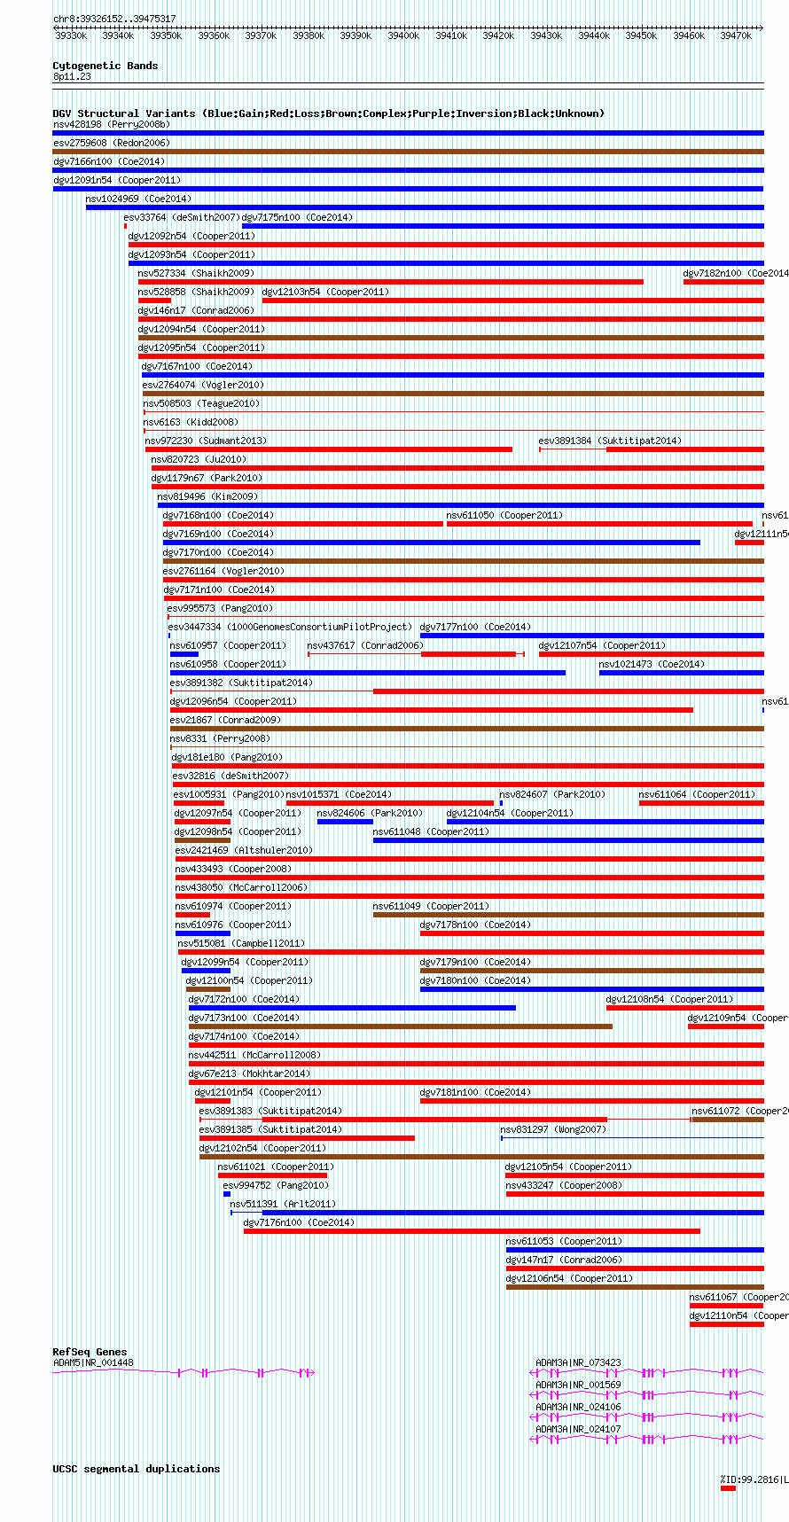Open ADAM3A|NR_024107 gene label
The image size is (789, 1522).
tap(578, 1429)
